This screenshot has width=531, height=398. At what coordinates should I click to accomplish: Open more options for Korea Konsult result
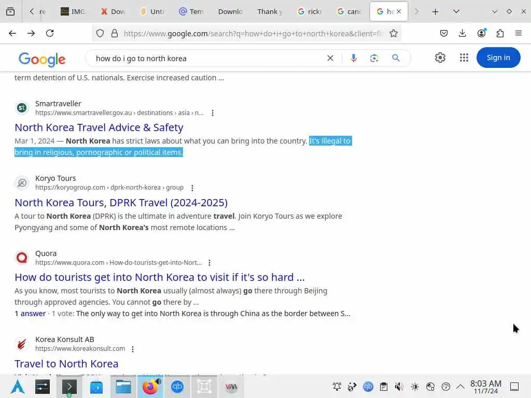pyautogui.click(x=133, y=349)
